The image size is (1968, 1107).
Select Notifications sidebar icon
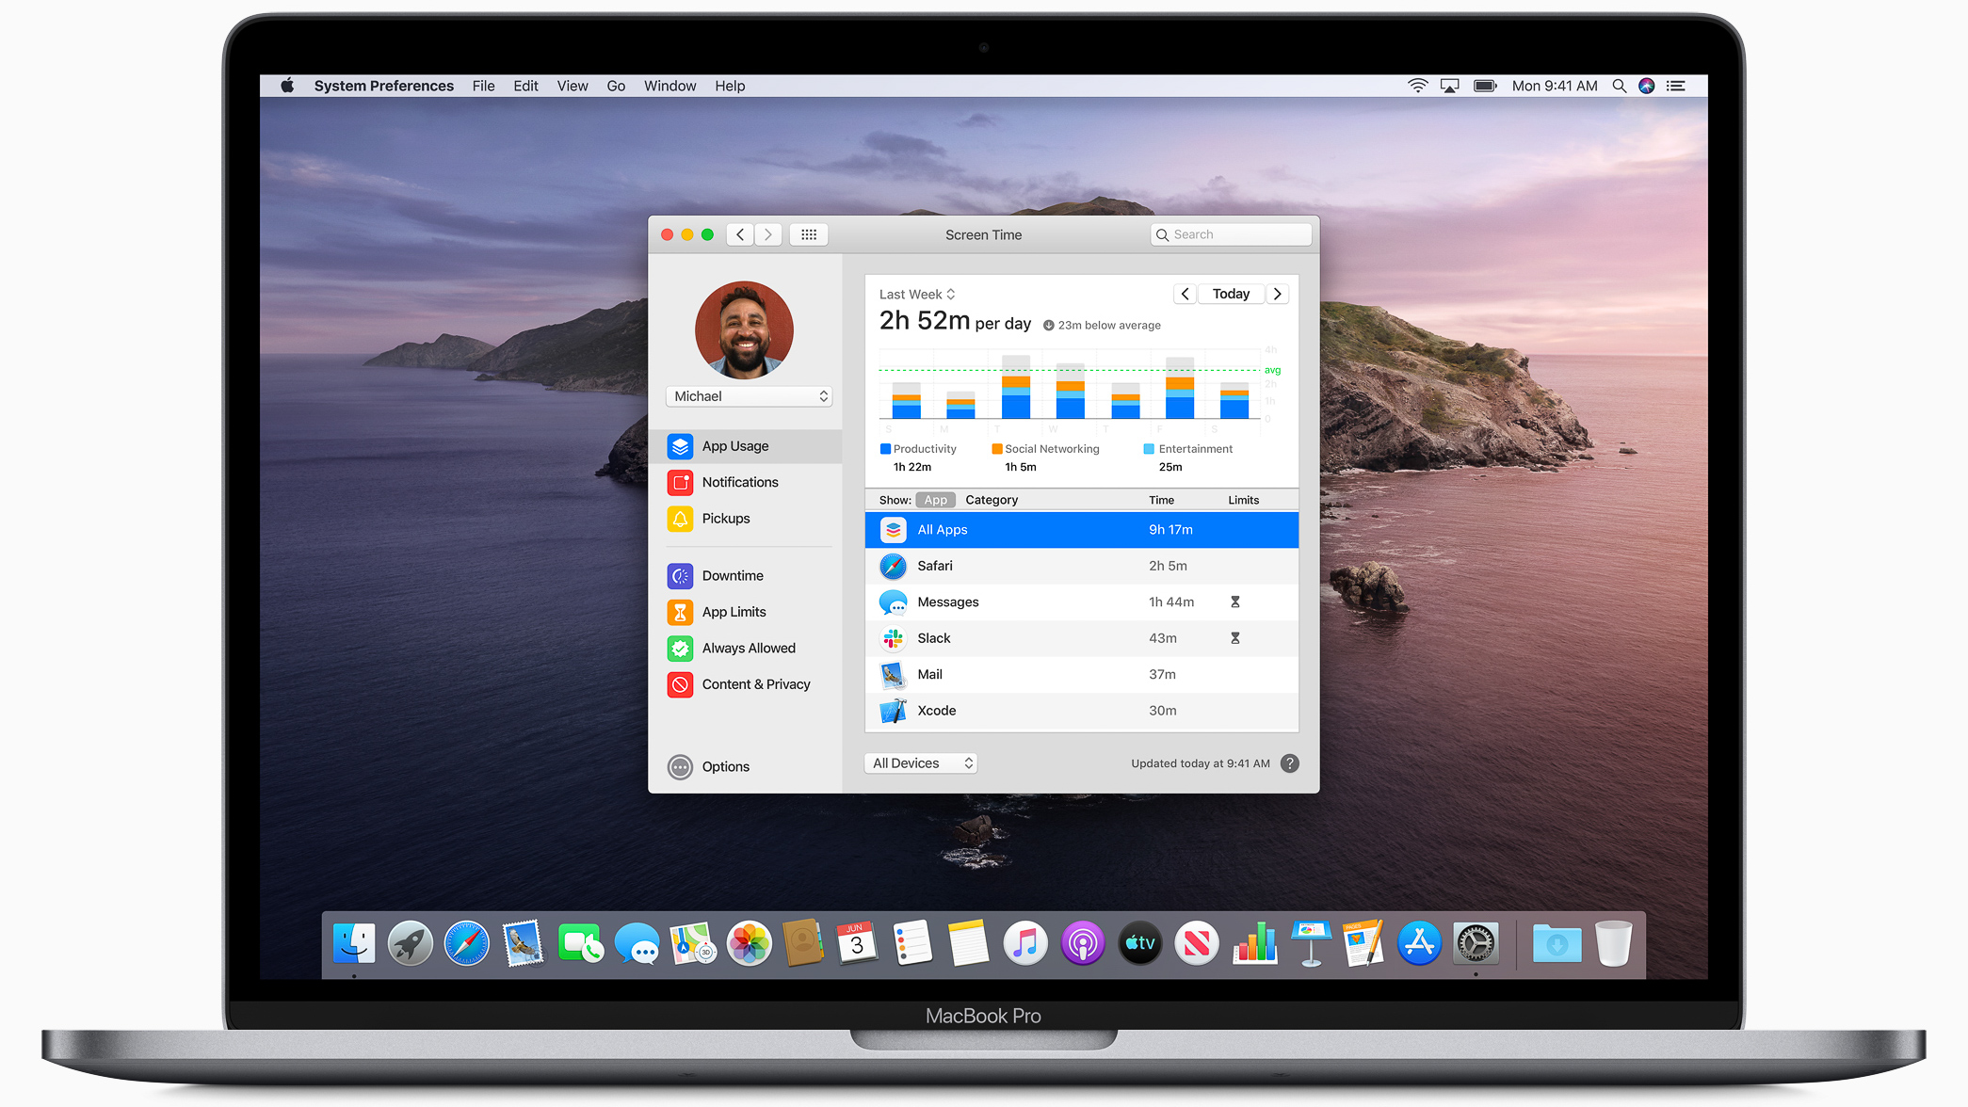(680, 481)
